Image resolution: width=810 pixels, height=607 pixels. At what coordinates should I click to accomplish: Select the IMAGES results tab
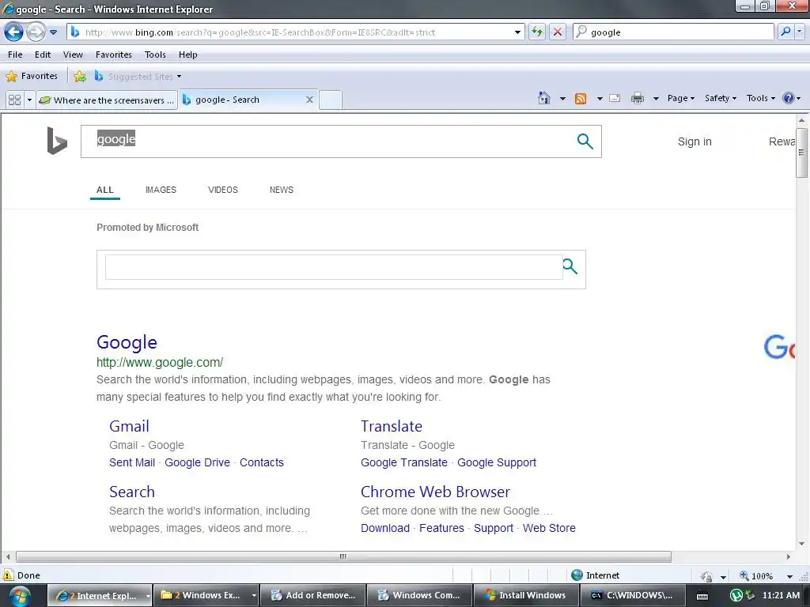(x=161, y=190)
